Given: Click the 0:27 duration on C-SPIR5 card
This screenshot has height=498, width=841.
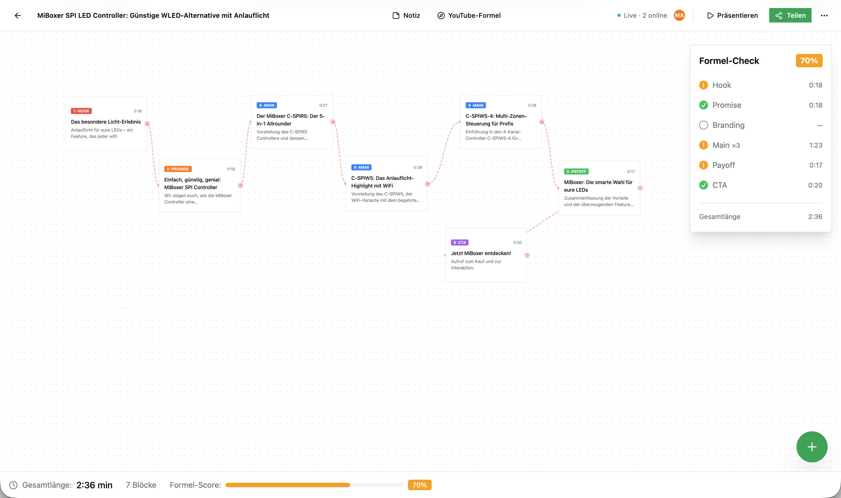Looking at the screenshot, I should 323,105.
